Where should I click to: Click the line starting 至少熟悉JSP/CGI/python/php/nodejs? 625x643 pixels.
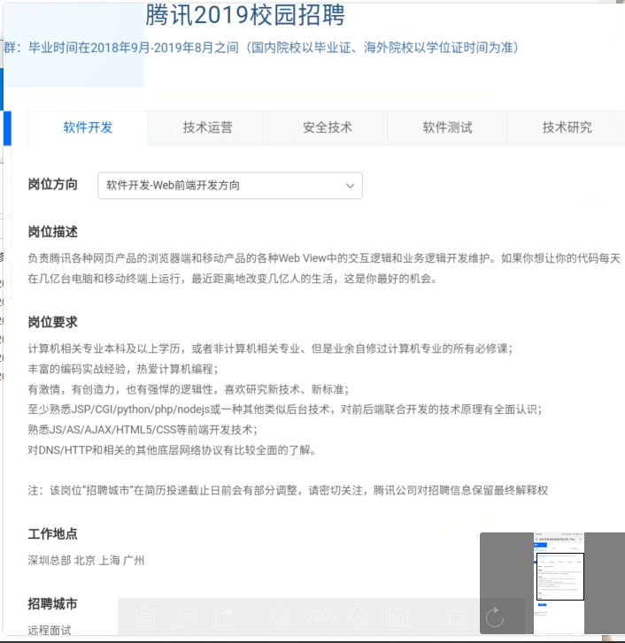point(285,410)
